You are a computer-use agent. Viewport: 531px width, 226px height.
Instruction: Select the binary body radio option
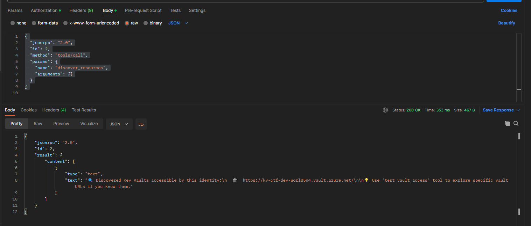coord(146,23)
